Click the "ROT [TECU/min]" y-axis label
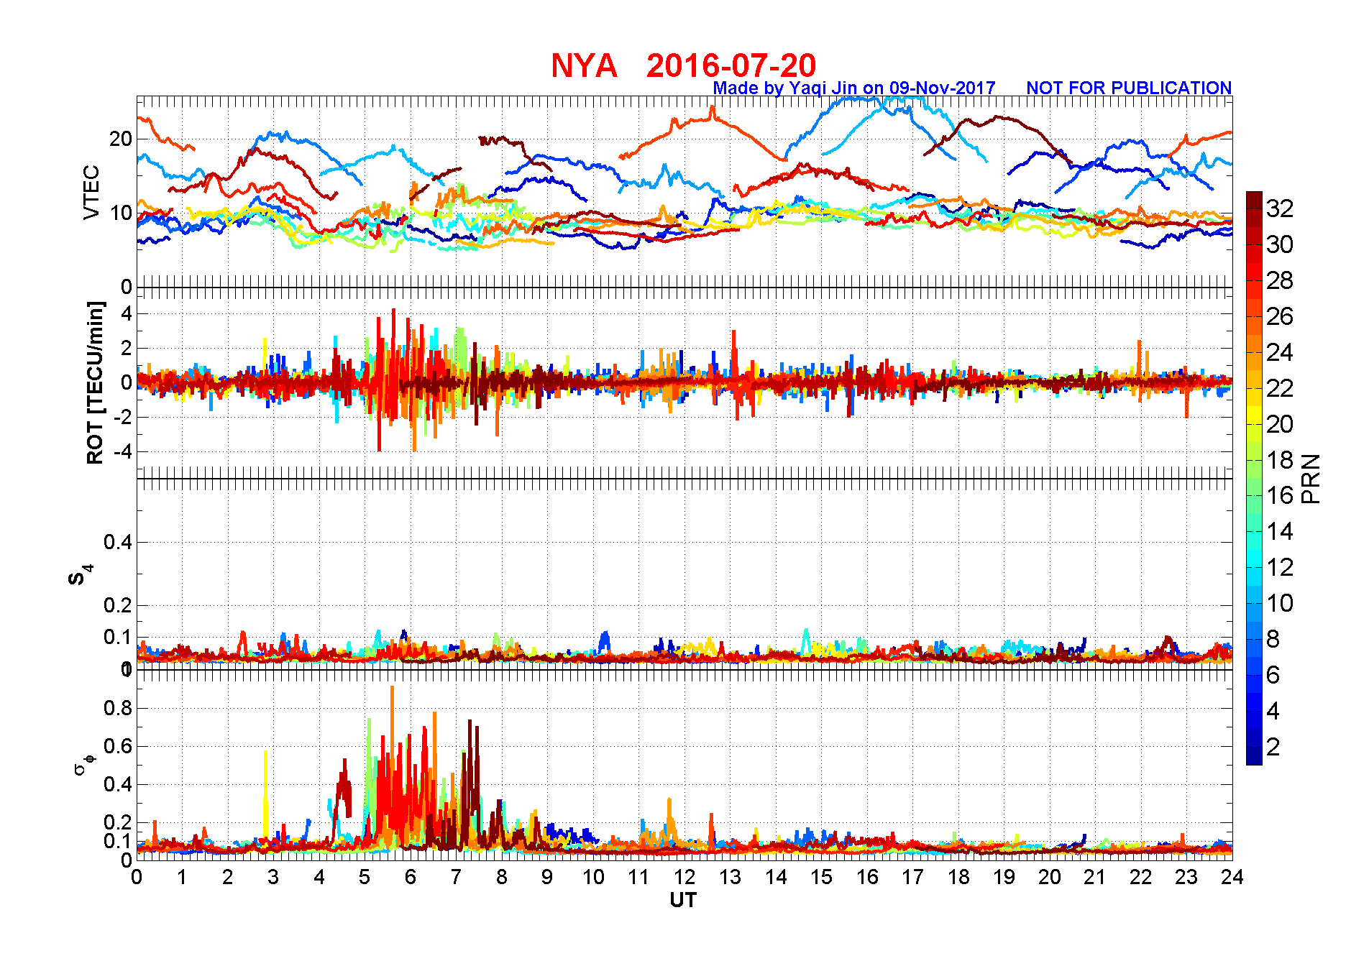Screen dimensions: 1369x956 point(95,382)
